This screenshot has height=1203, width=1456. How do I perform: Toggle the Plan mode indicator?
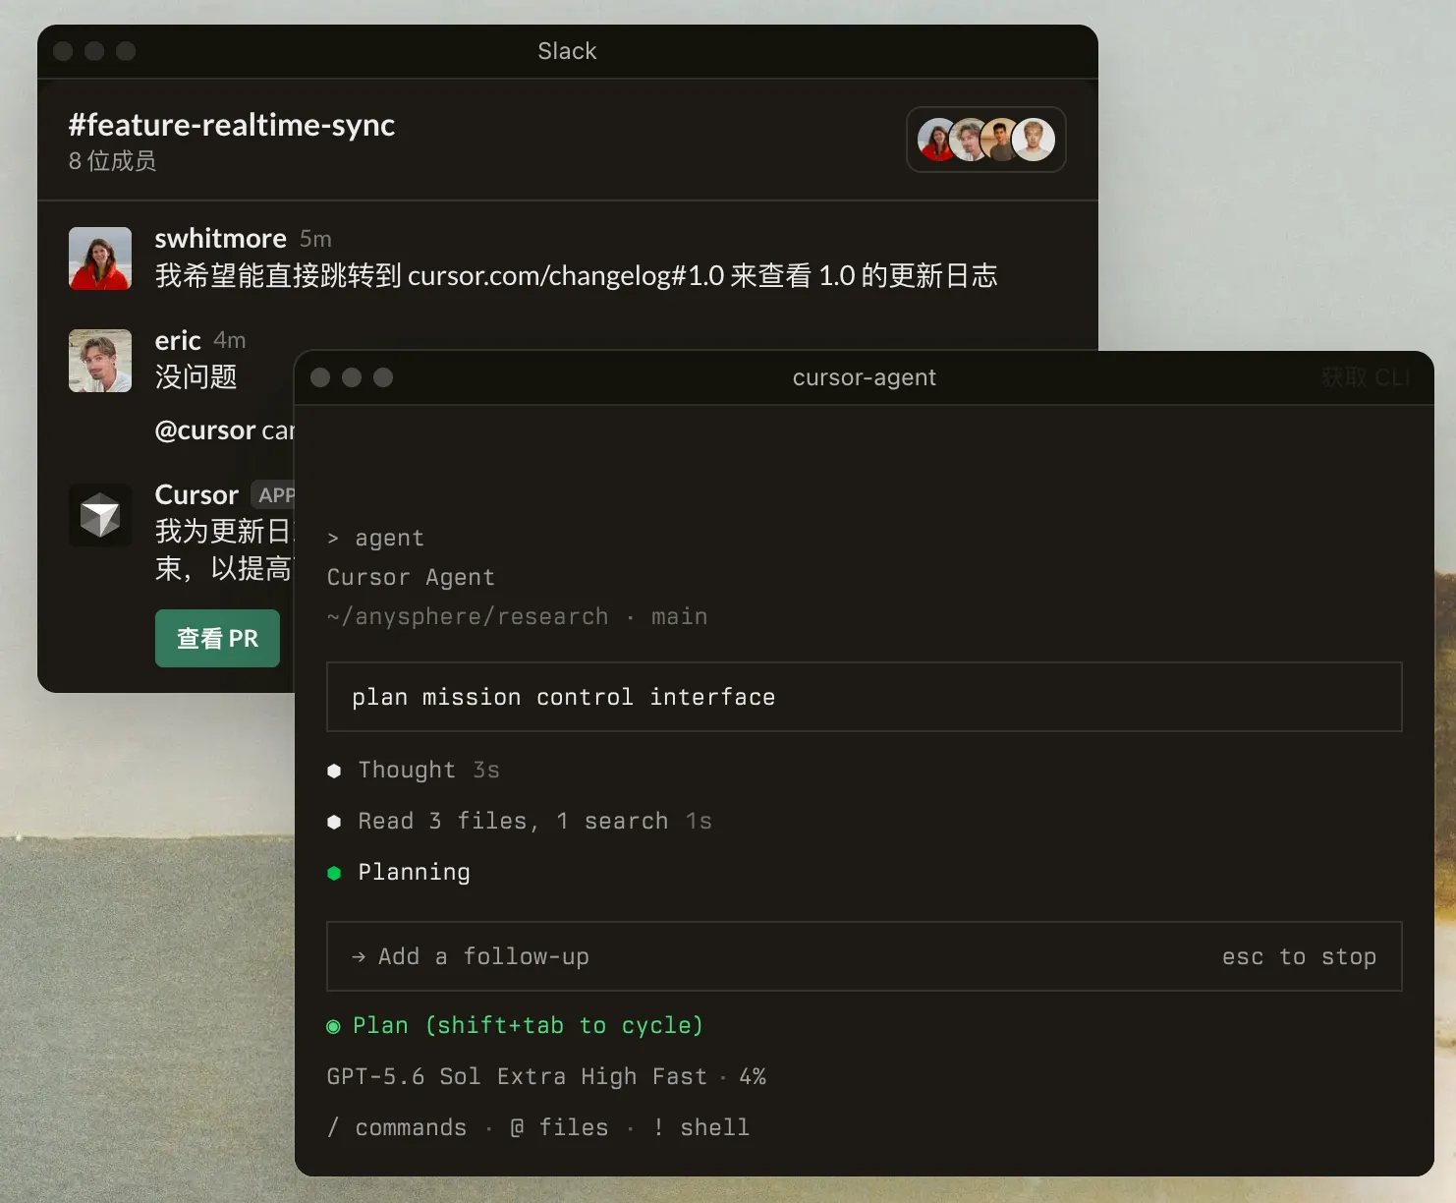(x=516, y=1025)
